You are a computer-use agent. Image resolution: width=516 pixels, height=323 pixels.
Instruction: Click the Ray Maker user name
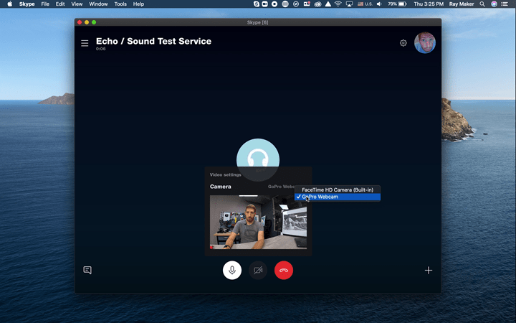click(x=462, y=4)
